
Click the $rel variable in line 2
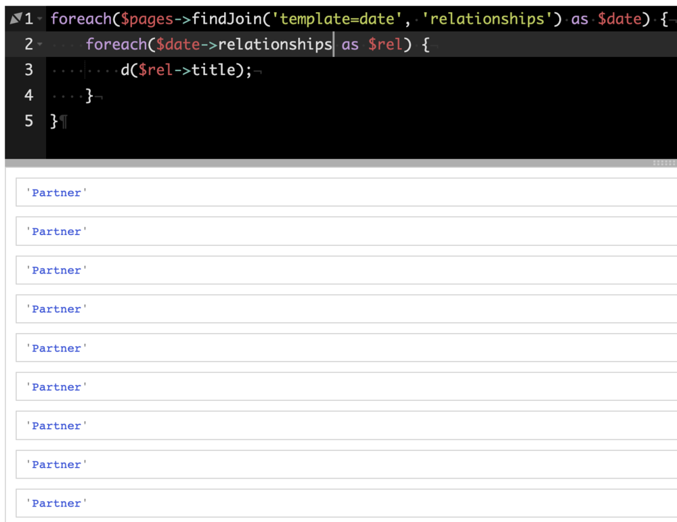coord(385,45)
